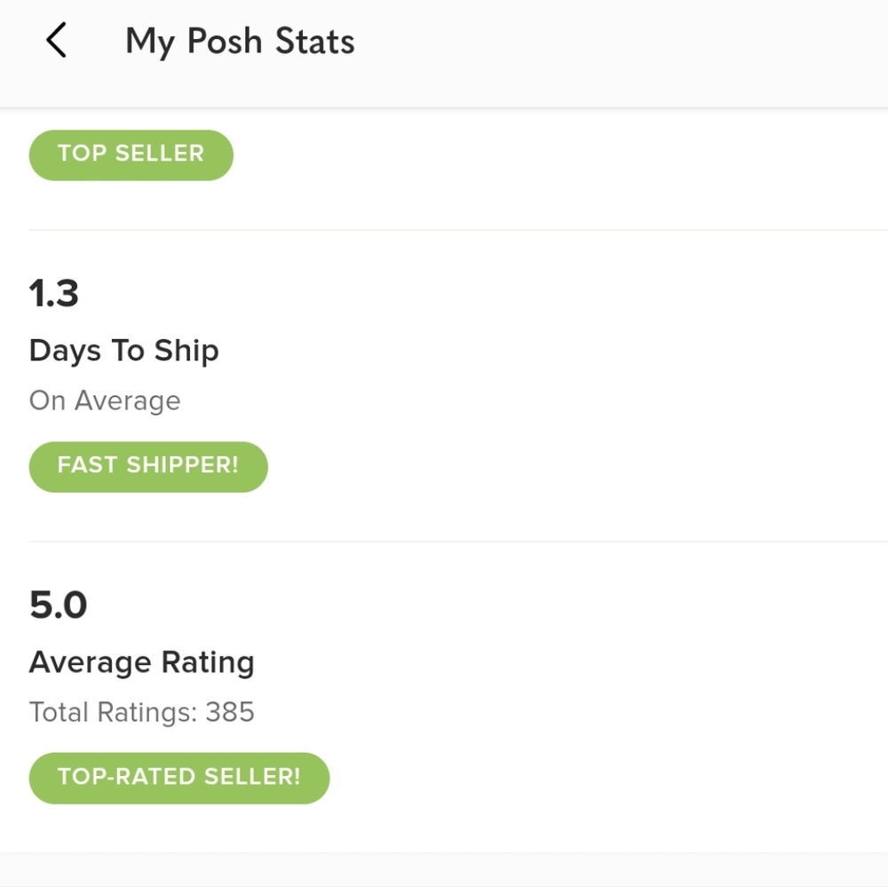Tap the TOP-RATED SELLER! badge
The image size is (888, 887).
178,778
